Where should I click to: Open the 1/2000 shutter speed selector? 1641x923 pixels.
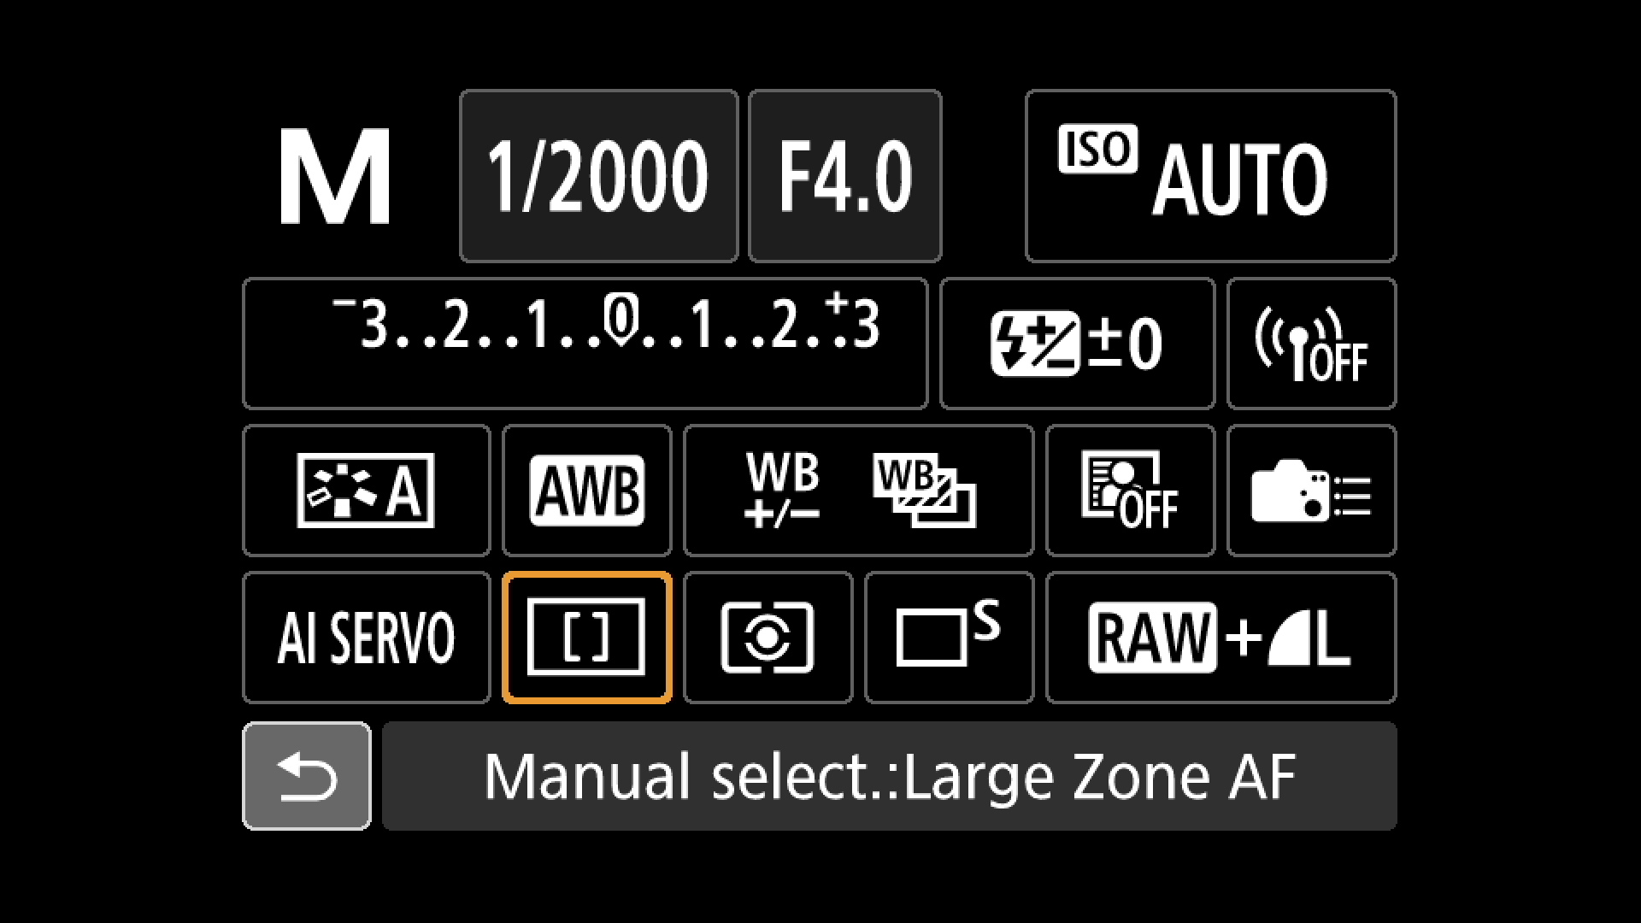pyautogui.click(x=598, y=176)
